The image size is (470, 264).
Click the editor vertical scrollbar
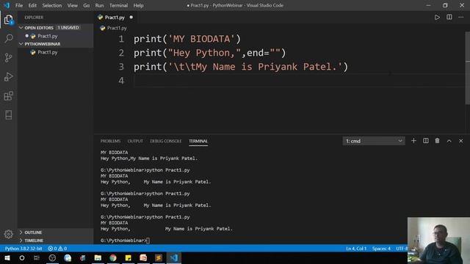(x=468, y=68)
